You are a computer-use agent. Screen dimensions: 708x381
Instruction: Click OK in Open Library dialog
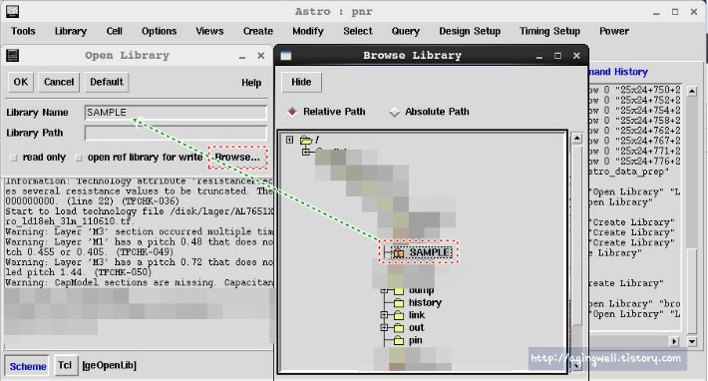tap(21, 82)
